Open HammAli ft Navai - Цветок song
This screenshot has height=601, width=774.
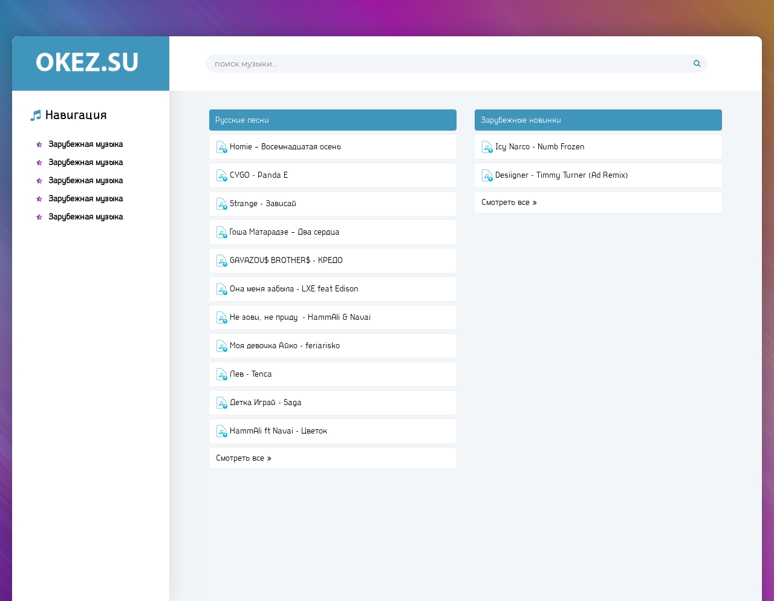(x=278, y=431)
